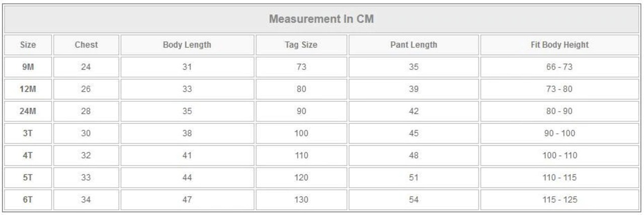The height and width of the screenshot is (215, 644).
Task: Select the pant length cell showing 39
Action: tap(414, 89)
